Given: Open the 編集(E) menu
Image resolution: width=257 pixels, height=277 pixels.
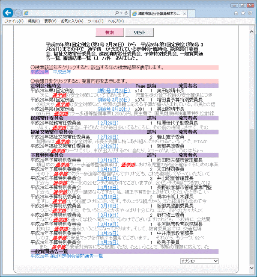Looking at the screenshot, I should pyautogui.click(x=34, y=21).
